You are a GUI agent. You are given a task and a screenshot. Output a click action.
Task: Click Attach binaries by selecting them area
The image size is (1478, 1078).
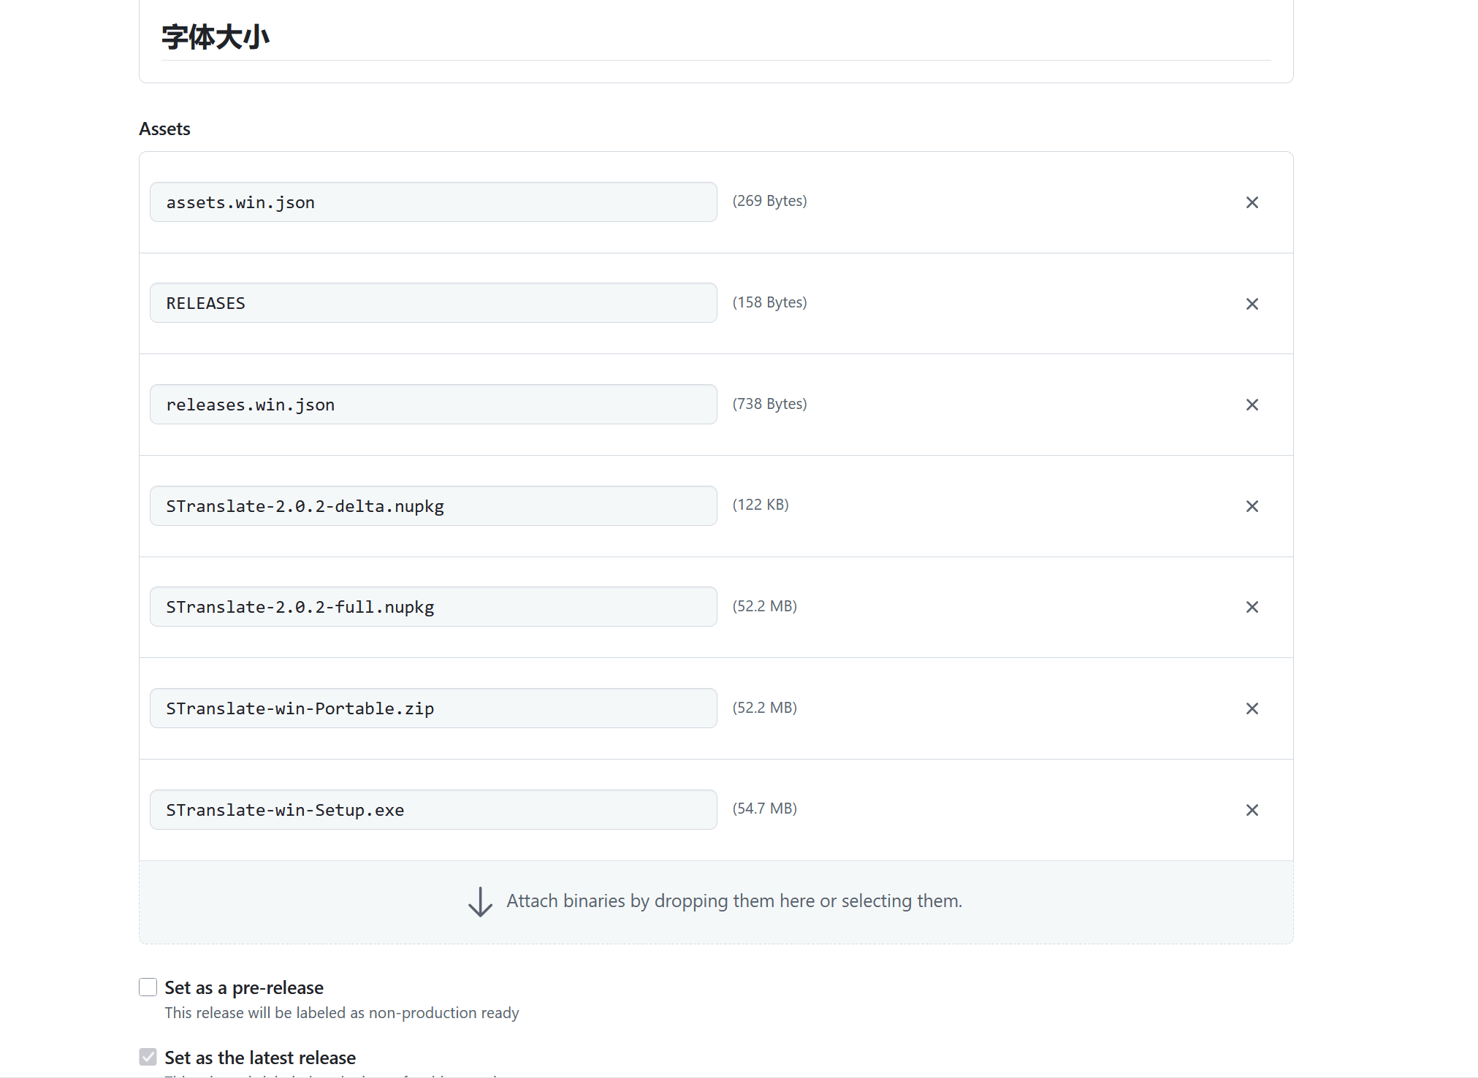click(734, 901)
